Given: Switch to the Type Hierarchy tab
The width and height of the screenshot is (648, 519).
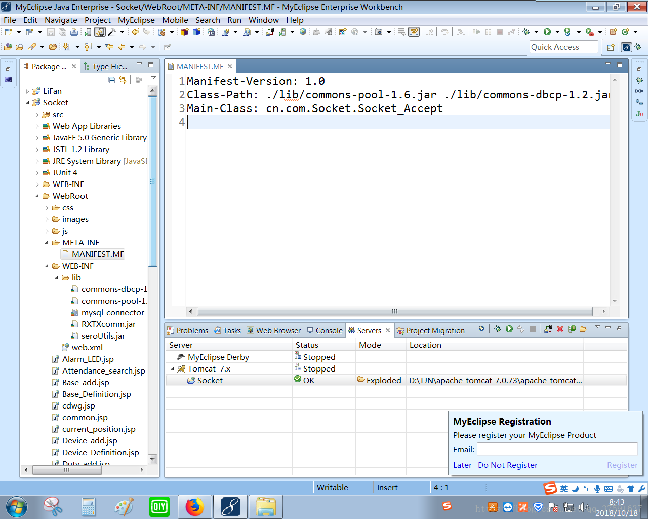Looking at the screenshot, I should tap(105, 66).
